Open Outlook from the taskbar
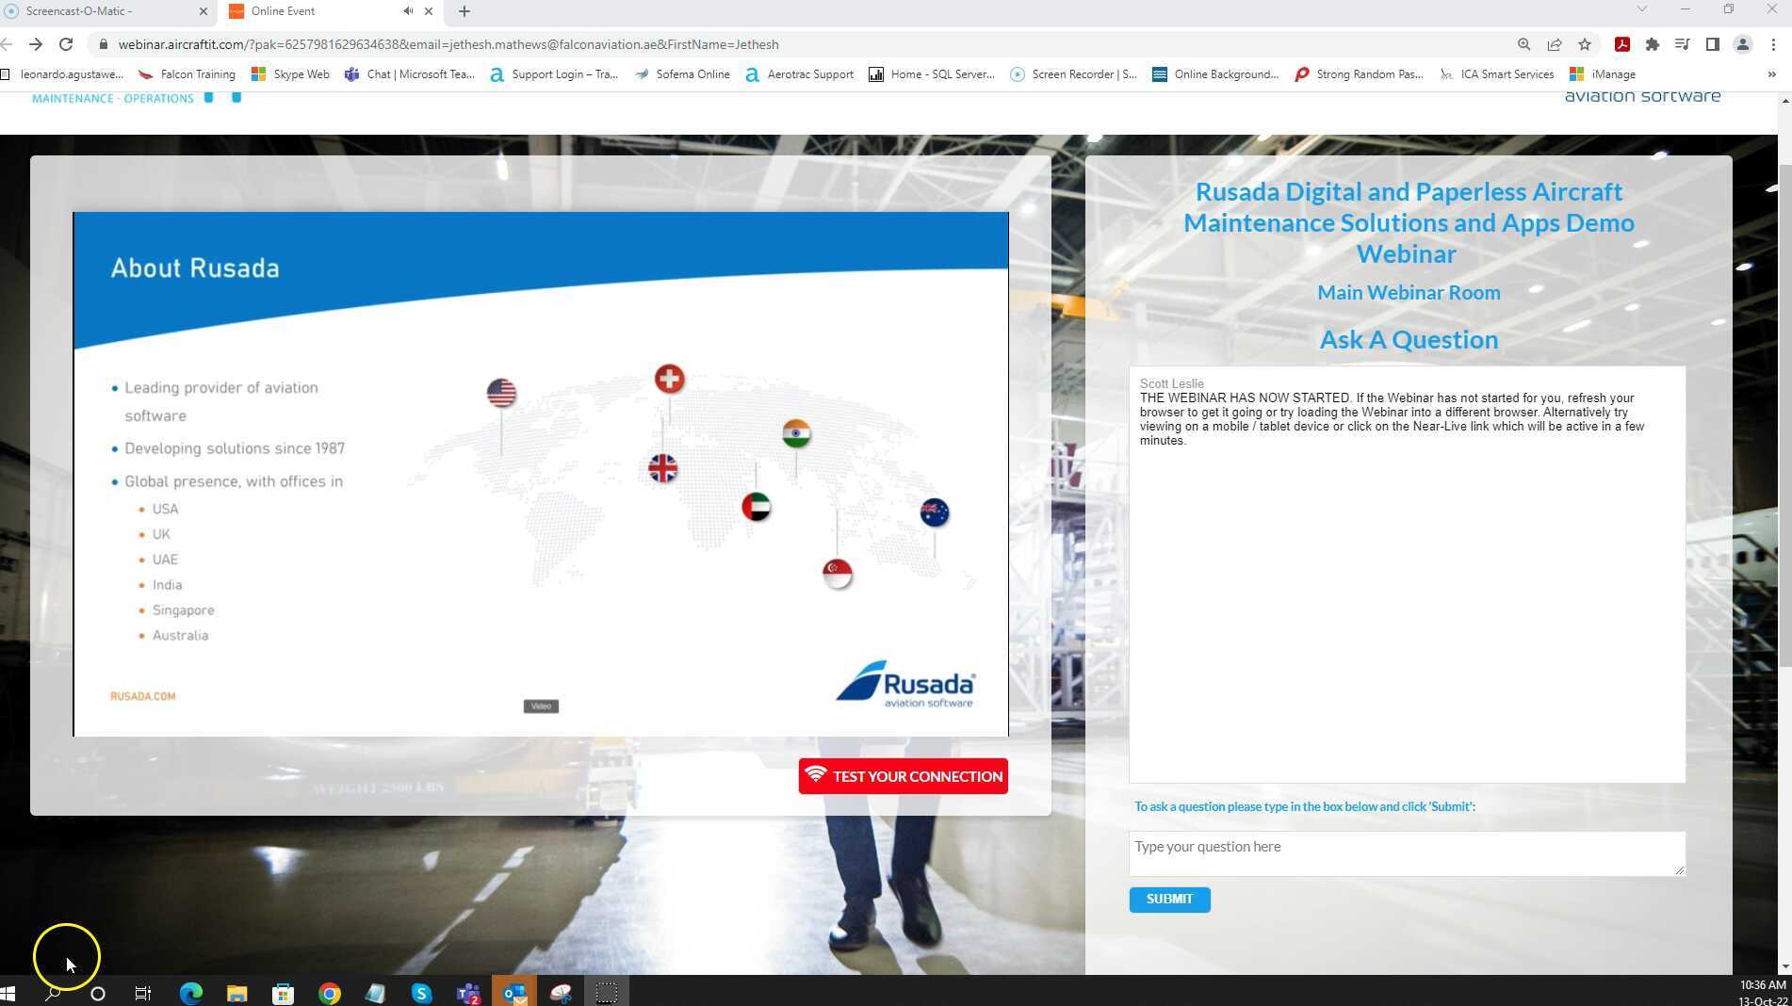Screen dimensions: 1792x1006 tap(513, 993)
